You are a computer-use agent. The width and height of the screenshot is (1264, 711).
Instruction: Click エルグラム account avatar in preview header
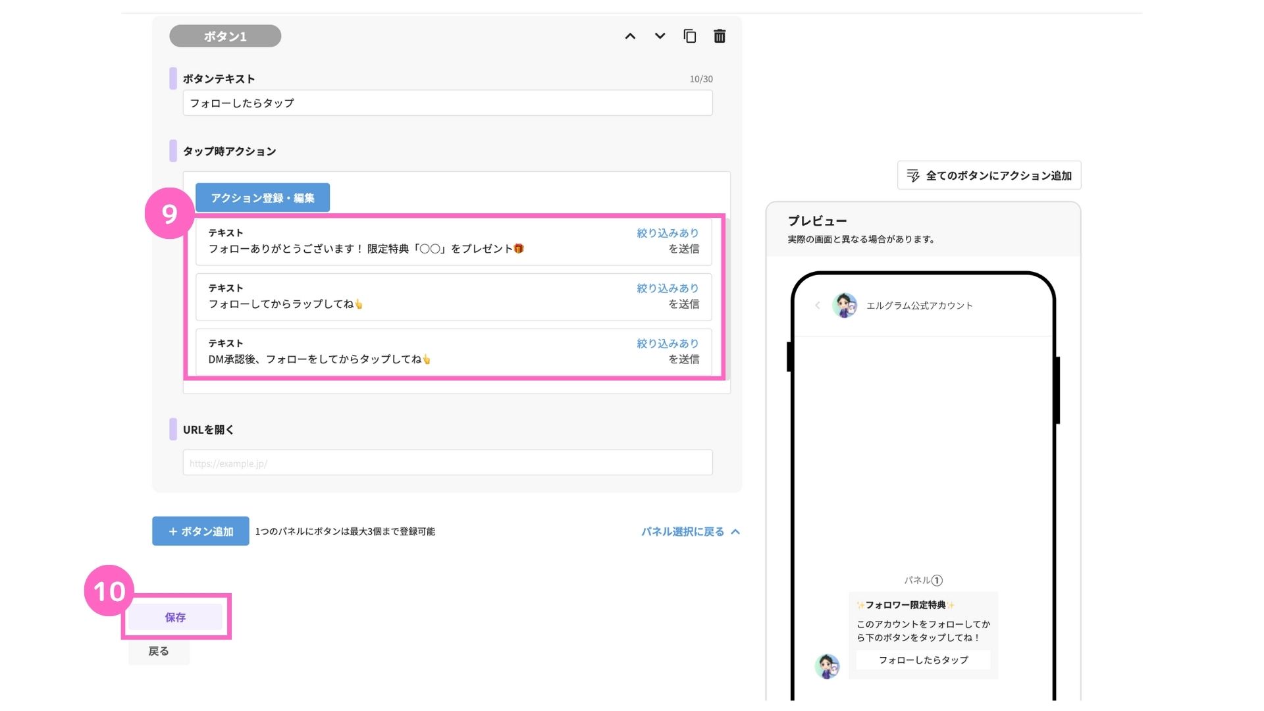[845, 305]
